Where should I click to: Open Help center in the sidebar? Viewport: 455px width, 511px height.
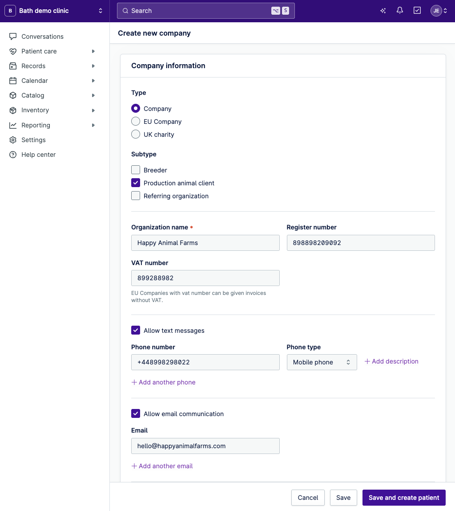click(x=38, y=155)
